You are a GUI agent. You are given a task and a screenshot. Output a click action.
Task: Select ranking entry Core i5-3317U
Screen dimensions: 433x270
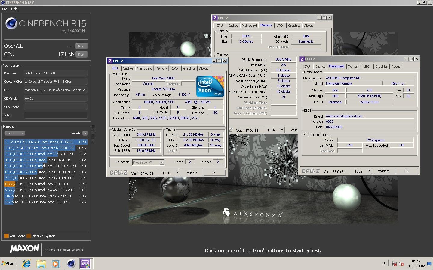point(46,178)
